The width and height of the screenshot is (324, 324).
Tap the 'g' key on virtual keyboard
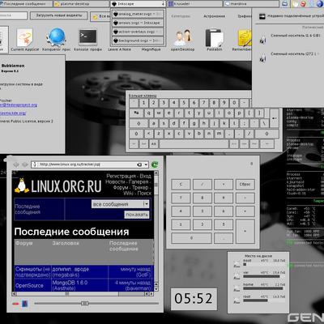tap(194, 123)
